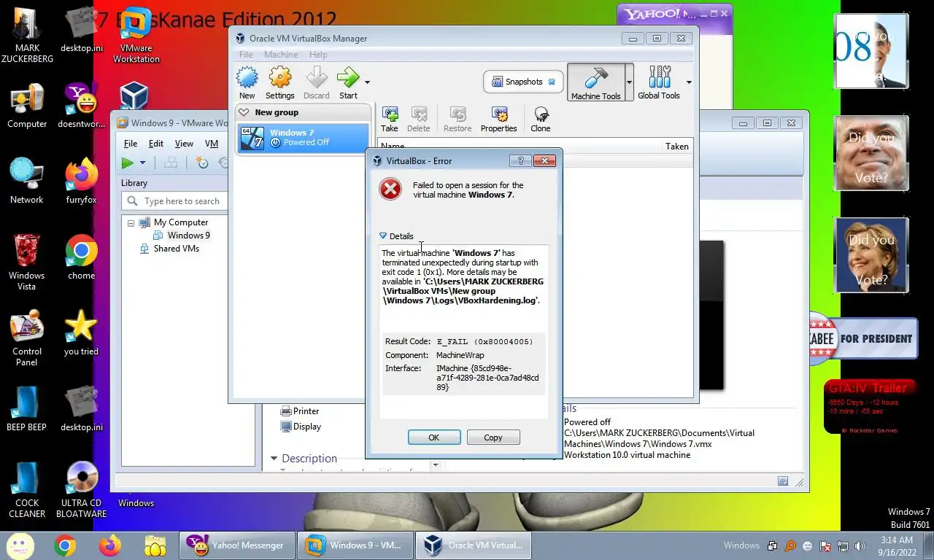Open the ULTRA CD BLOATWARE desktop icon
This screenshot has width=934, height=560.
point(81,490)
